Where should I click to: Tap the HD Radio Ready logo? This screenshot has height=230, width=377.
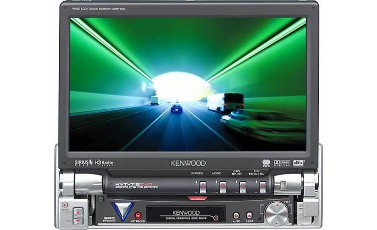(104, 163)
